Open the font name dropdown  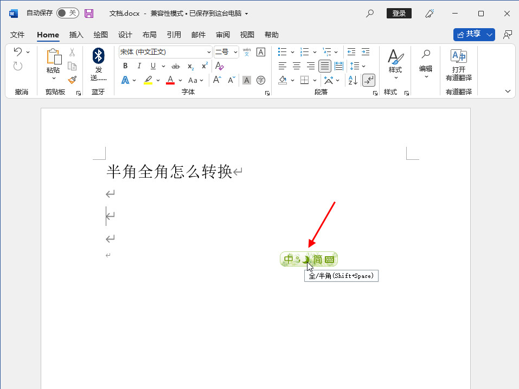[x=209, y=52]
